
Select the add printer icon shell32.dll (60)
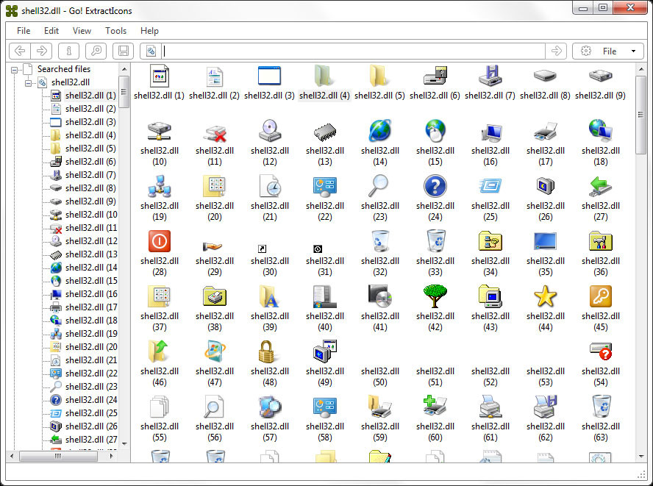tap(435, 407)
